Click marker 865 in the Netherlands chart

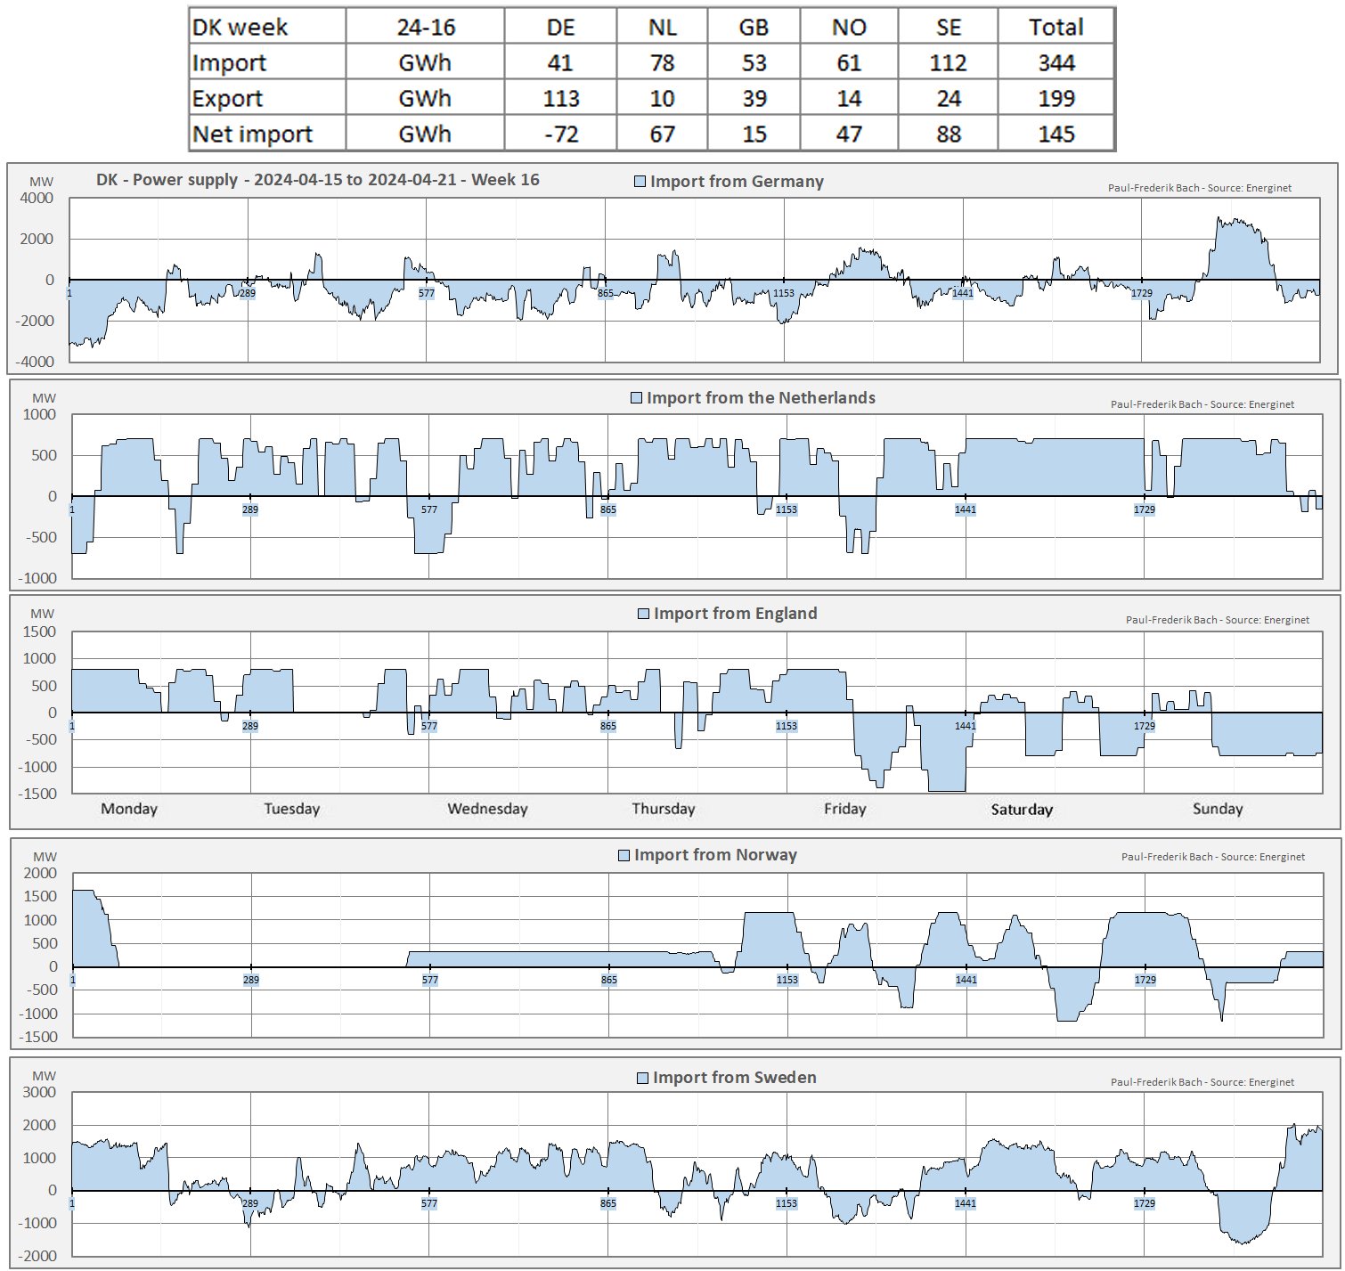(608, 509)
